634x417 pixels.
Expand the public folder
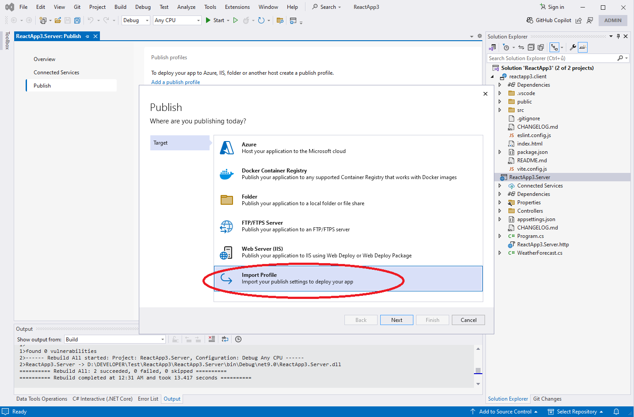tap(500, 102)
